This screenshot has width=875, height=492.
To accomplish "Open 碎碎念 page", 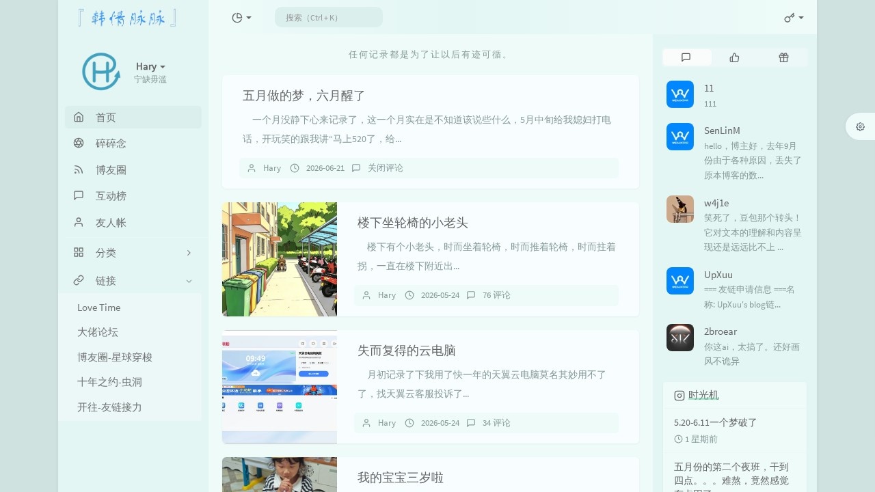I will [133, 143].
